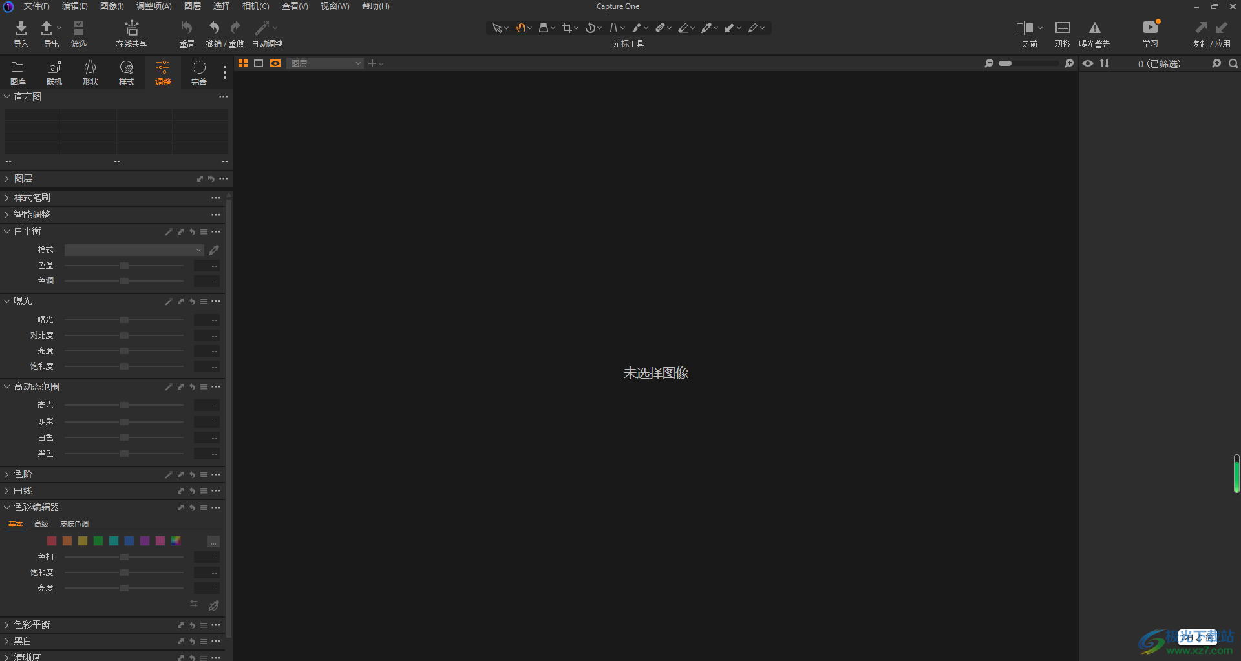Open the Cull (筛选) tool
The width and height of the screenshot is (1241, 661).
pyautogui.click(x=79, y=28)
